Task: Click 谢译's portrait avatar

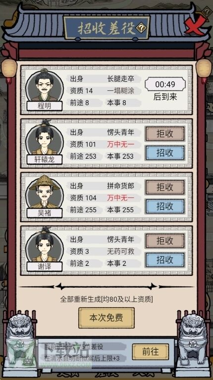Action: click(x=45, y=245)
